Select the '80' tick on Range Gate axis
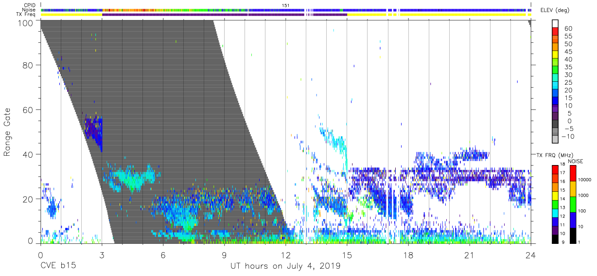 [x=29, y=65]
